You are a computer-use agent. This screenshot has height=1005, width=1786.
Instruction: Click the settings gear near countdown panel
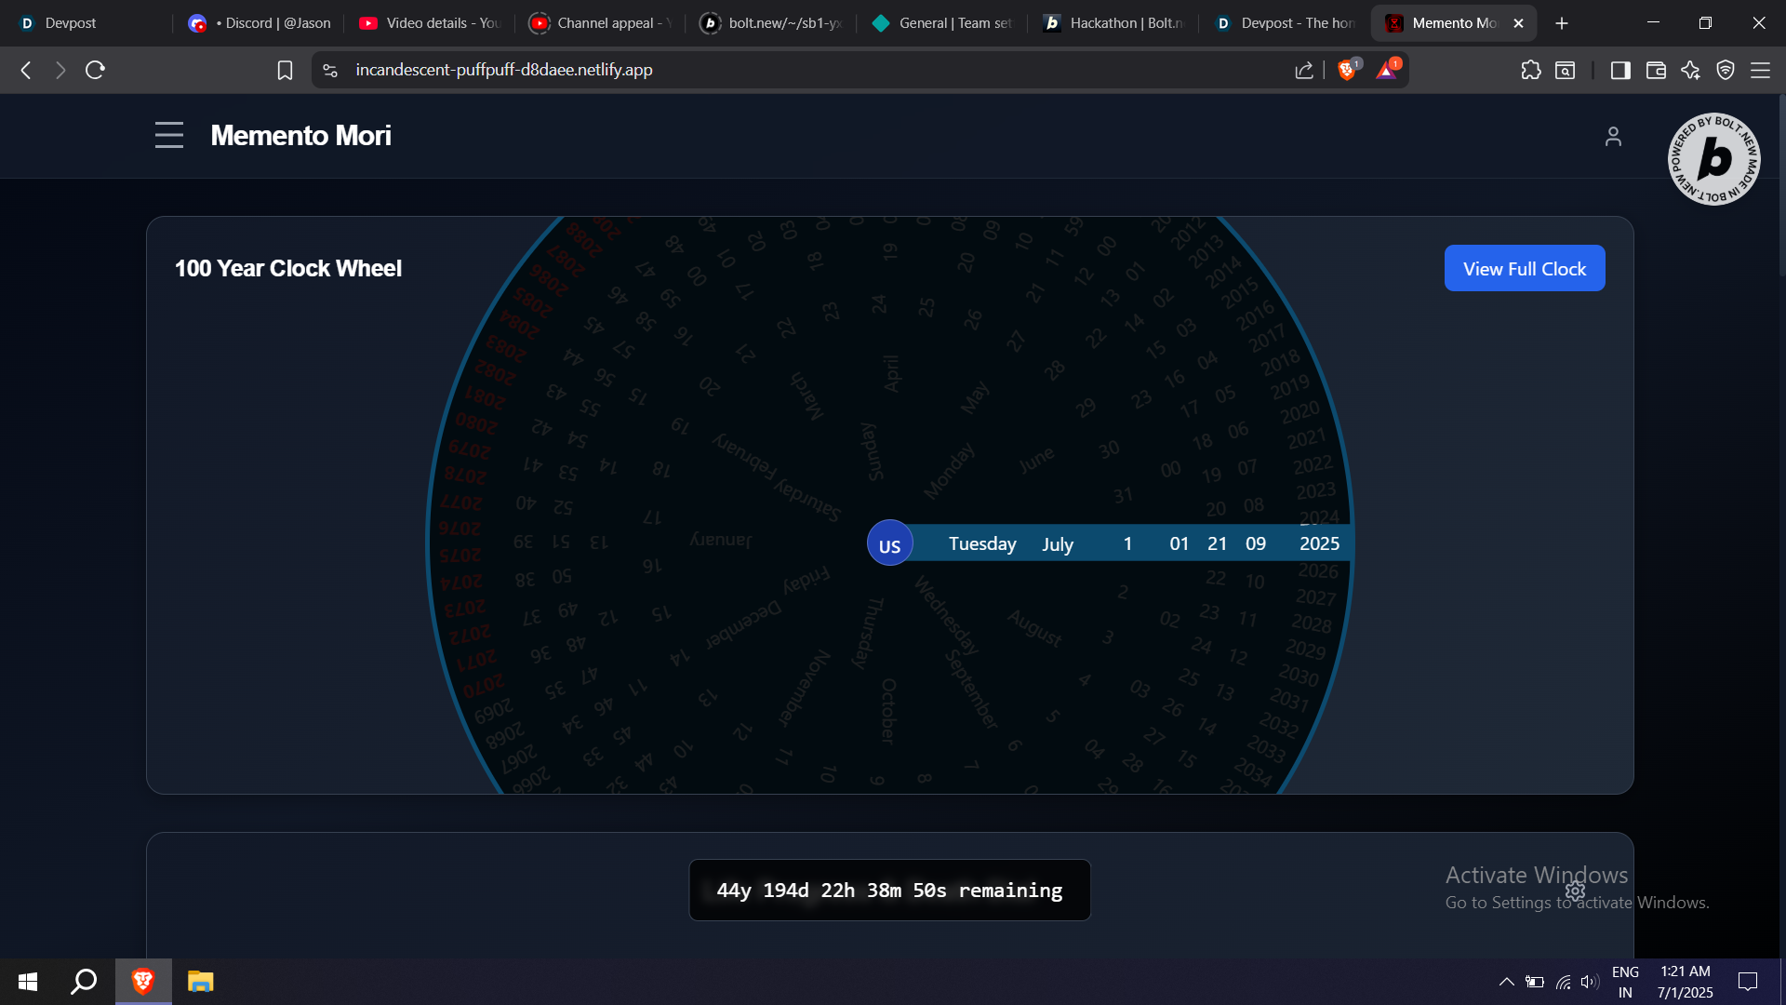[1575, 891]
